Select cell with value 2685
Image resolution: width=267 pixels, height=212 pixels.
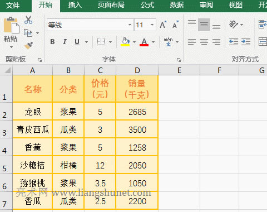pos(137,112)
